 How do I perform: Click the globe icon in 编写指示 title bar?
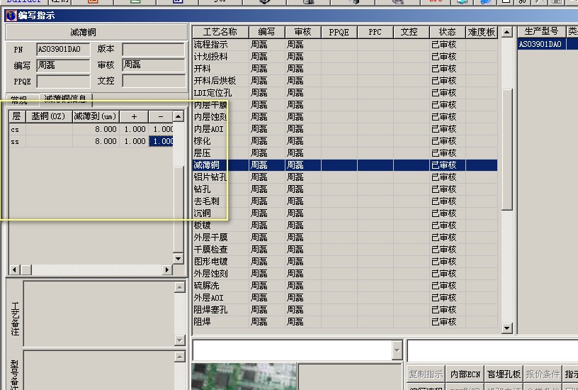[11, 16]
